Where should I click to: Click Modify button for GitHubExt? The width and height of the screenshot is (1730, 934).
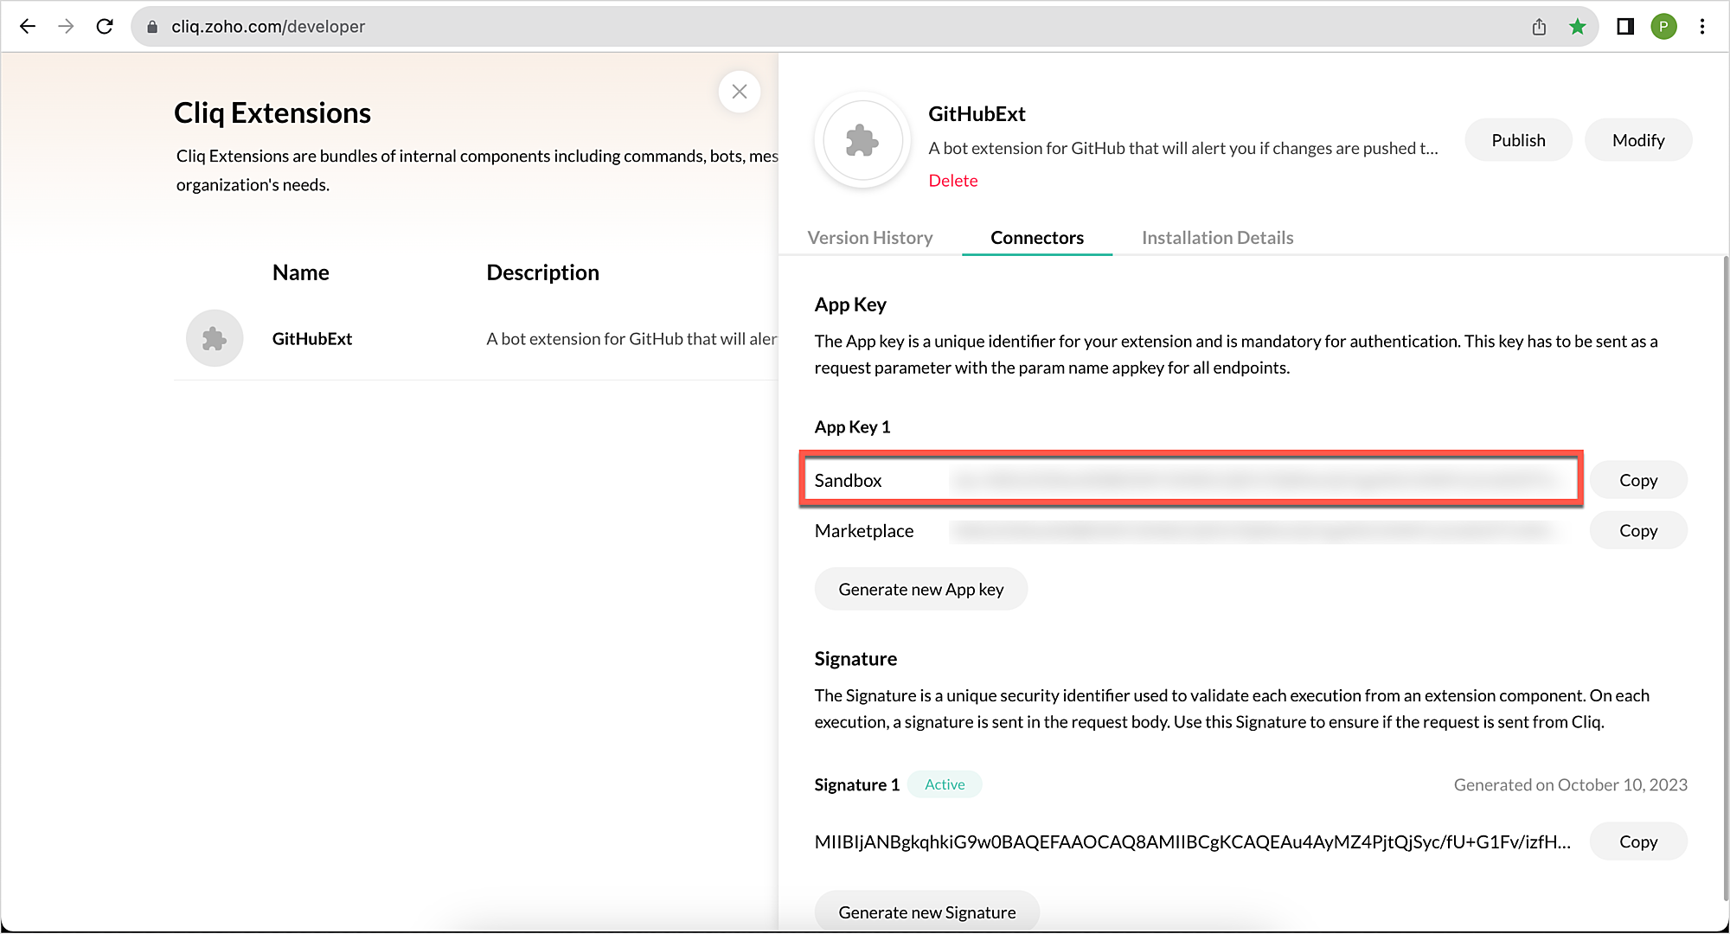coord(1637,140)
